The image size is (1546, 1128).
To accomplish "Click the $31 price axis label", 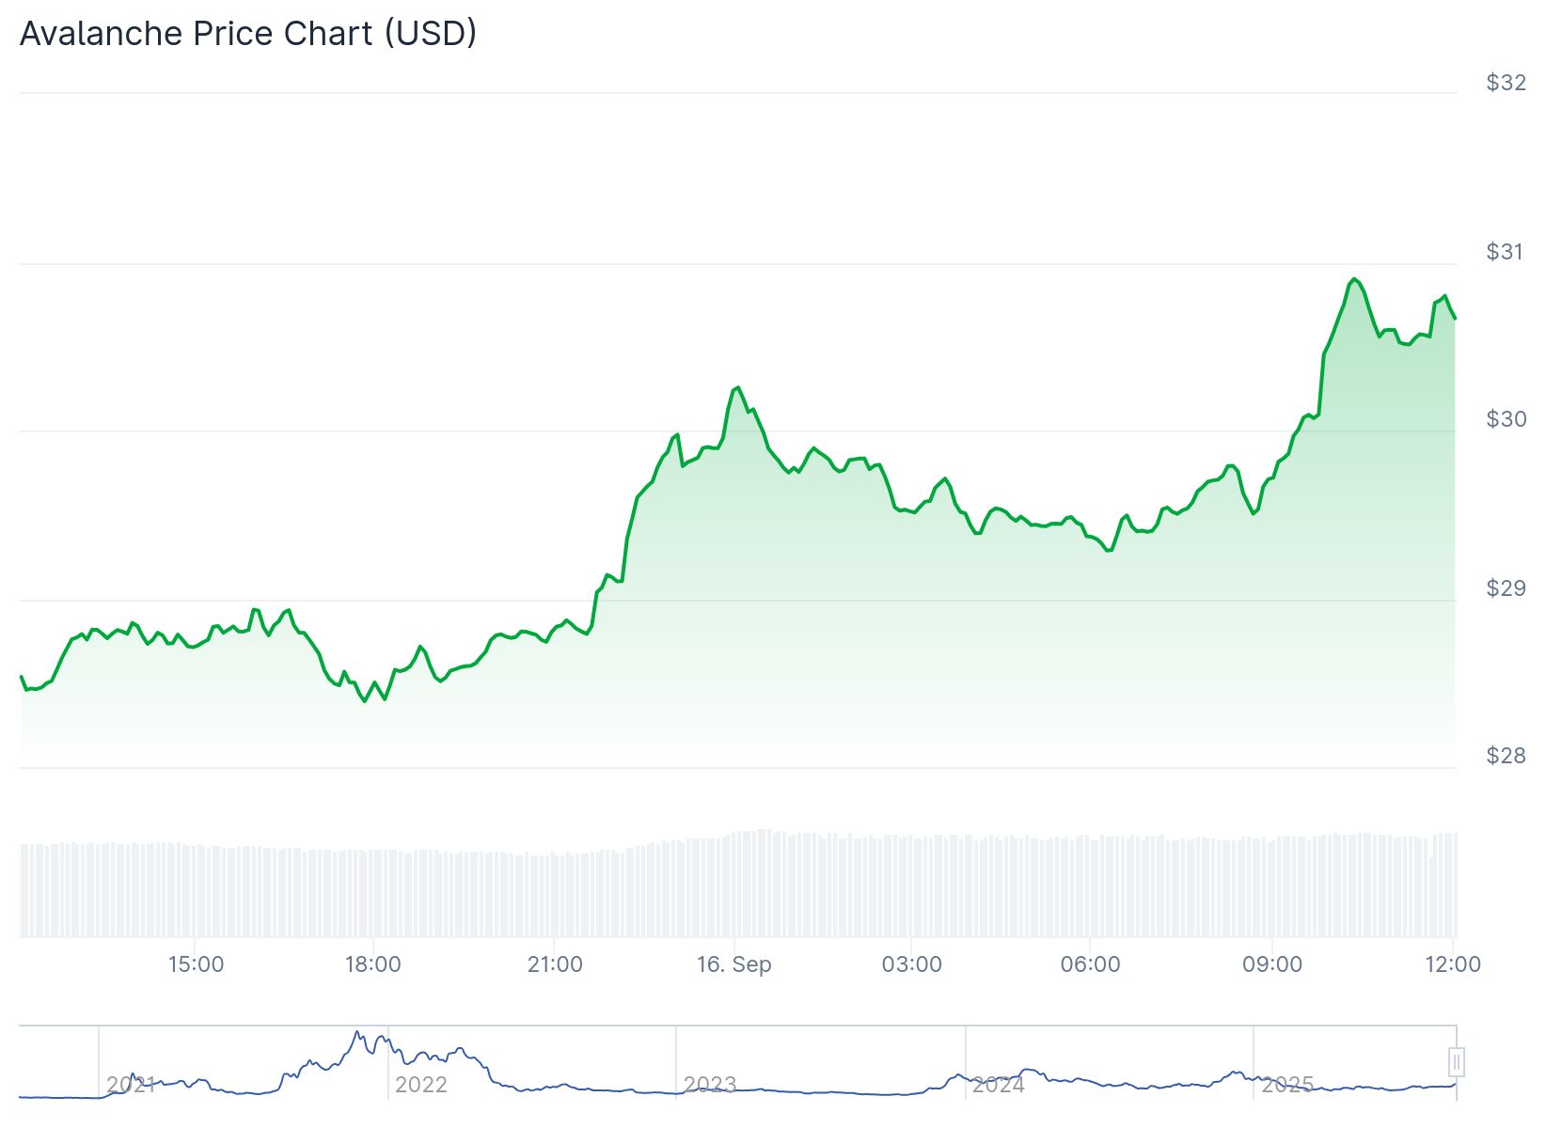I will pos(1506,251).
